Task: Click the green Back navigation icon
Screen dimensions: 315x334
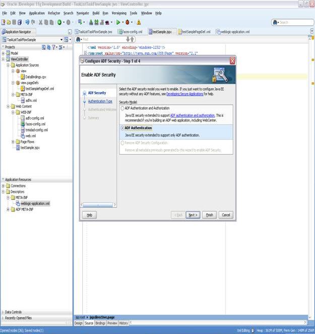Action: 59,22
